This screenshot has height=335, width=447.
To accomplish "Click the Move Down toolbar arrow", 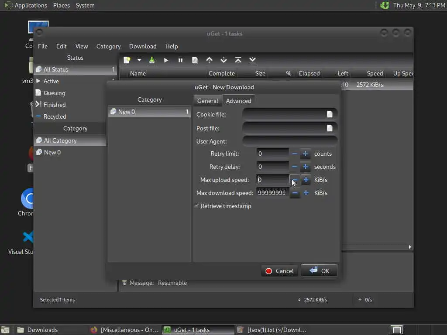I will [224, 60].
